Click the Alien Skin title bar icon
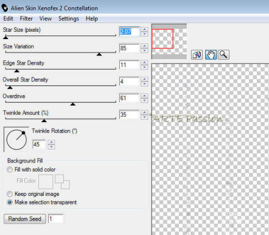This screenshot has height=235, width=269. 5,8
